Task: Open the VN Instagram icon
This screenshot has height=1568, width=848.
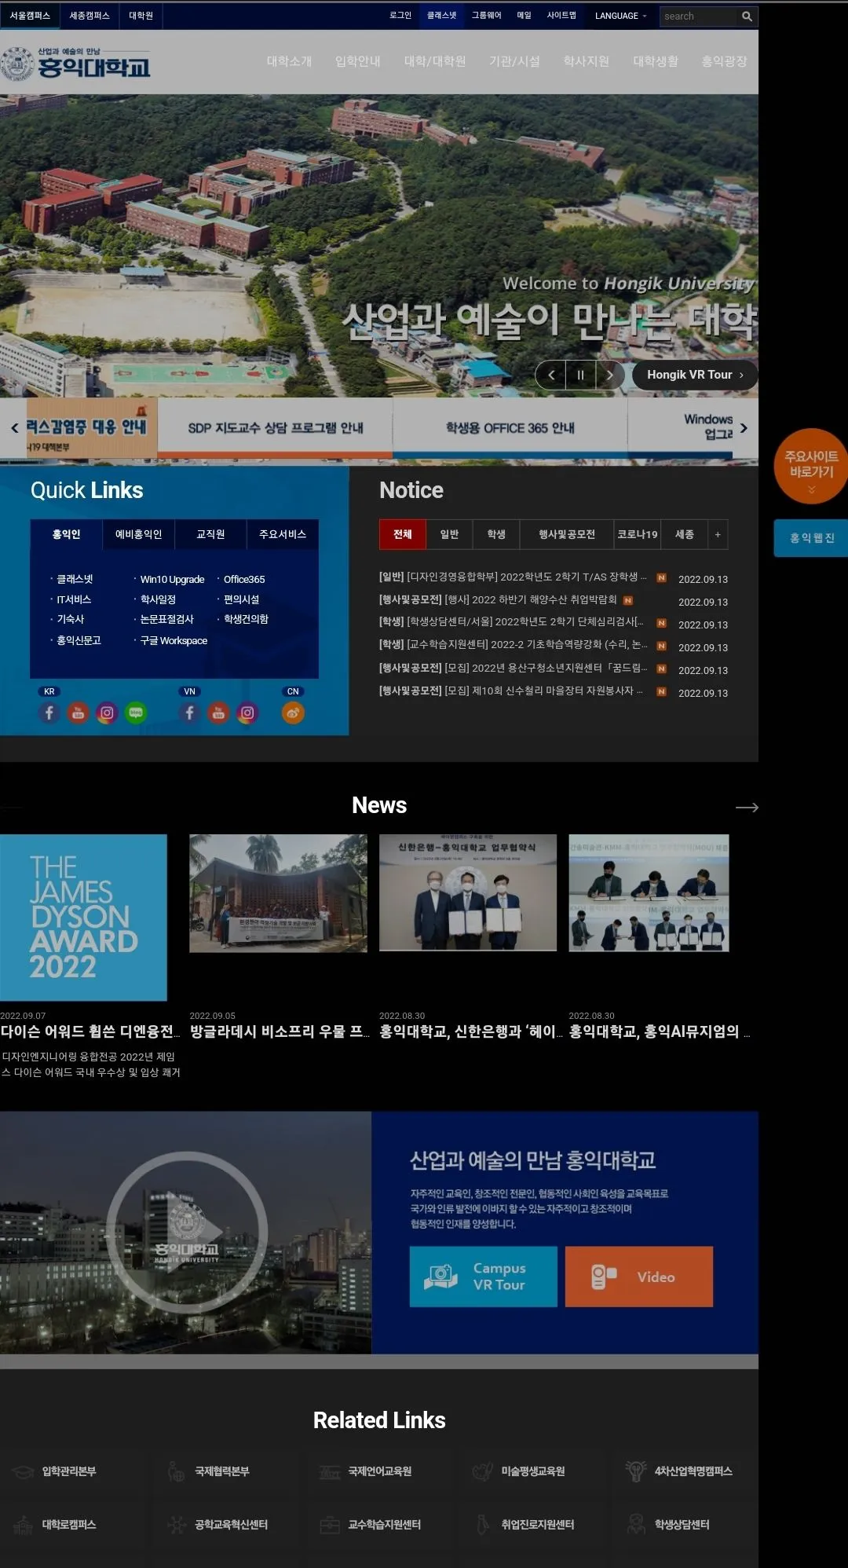Action: tap(247, 713)
